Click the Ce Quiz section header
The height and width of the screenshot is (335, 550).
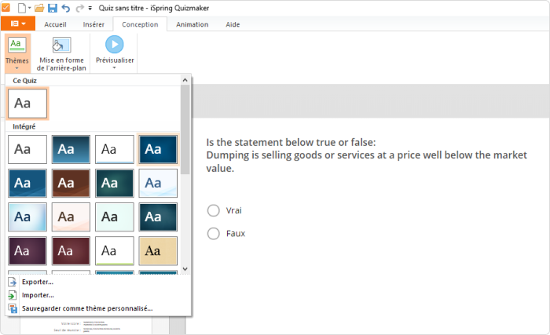coord(24,81)
